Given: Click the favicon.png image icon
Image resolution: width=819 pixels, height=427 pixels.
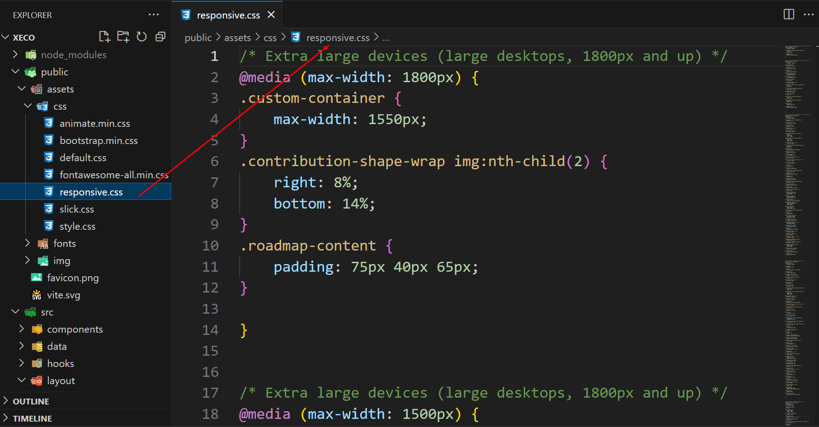Looking at the screenshot, I should 37,278.
